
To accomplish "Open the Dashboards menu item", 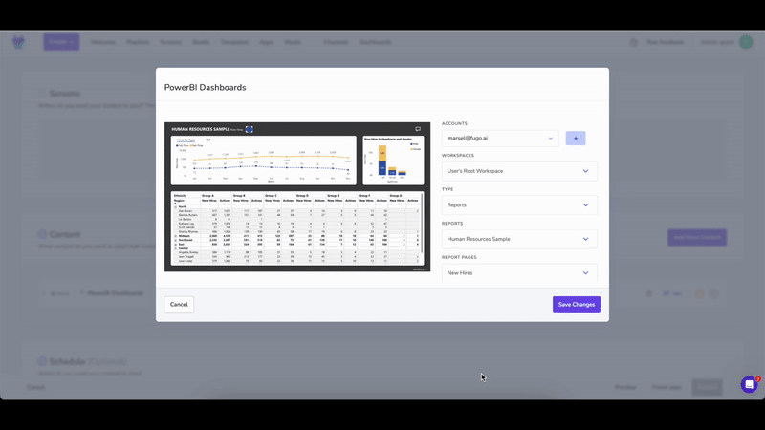I will [x=375, y=42].
